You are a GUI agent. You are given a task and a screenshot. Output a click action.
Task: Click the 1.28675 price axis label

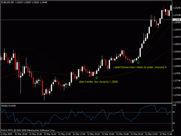click(177, 37)
